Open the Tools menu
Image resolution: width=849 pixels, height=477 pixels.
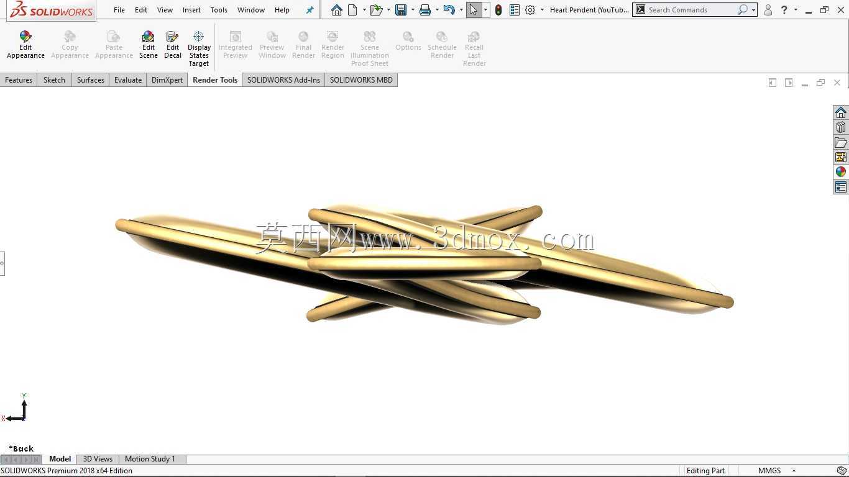click(x=219, y=10)
